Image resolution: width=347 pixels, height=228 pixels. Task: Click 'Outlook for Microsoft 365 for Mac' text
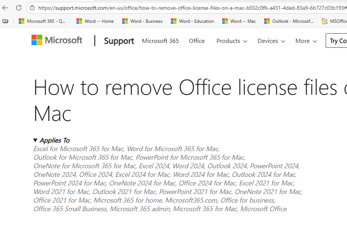(x=83, y=157)
